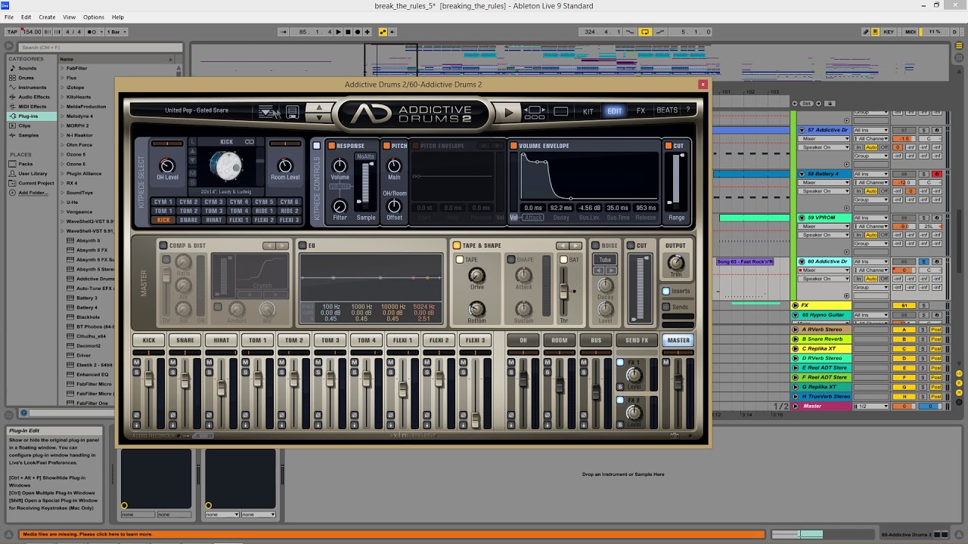Toggle the SAT saturation checkbox
Screen dimensions: 968x544
click(x=563, y=260)
